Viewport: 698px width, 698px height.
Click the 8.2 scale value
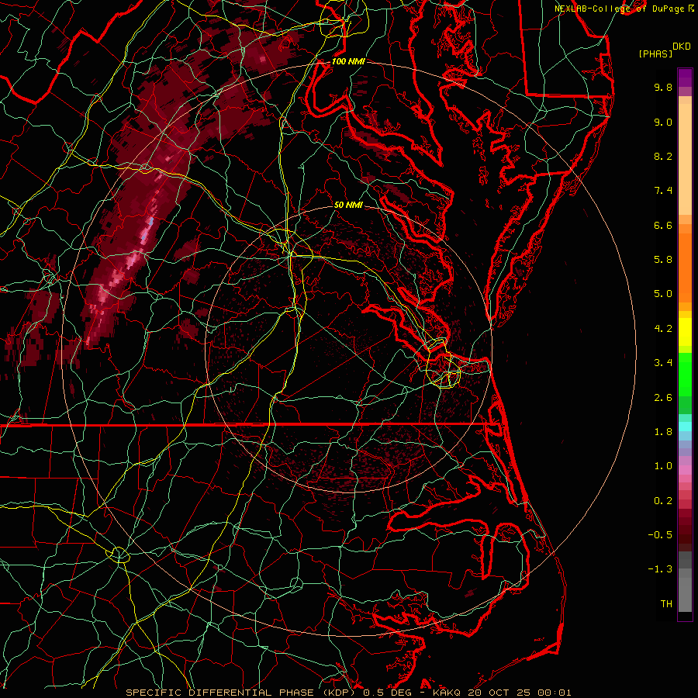(x=663, y=156)
